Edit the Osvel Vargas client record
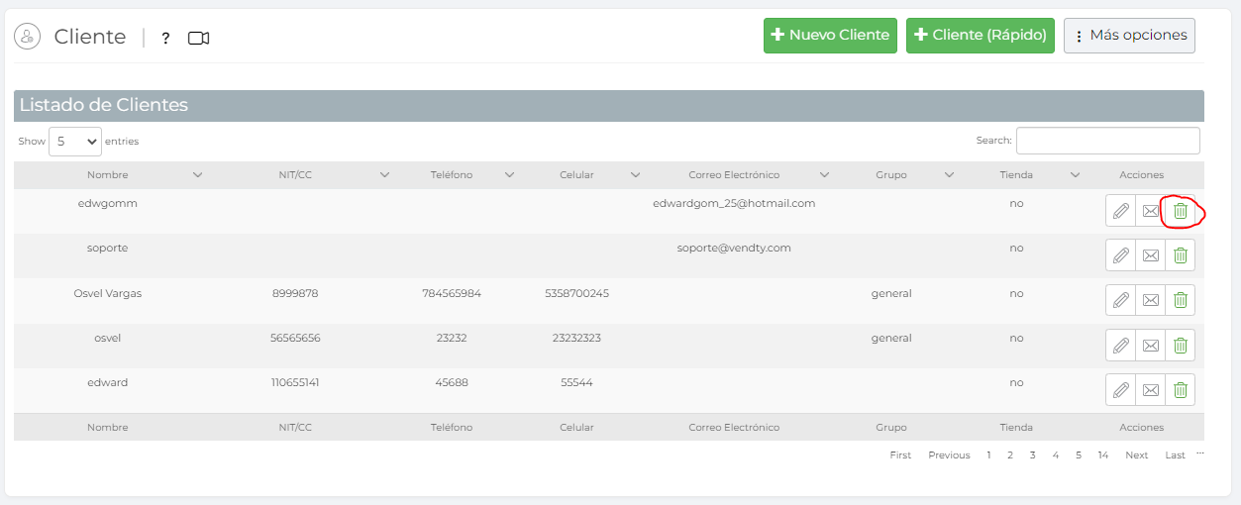This screenshot has width=1241, height=505. coord(1120,300)
